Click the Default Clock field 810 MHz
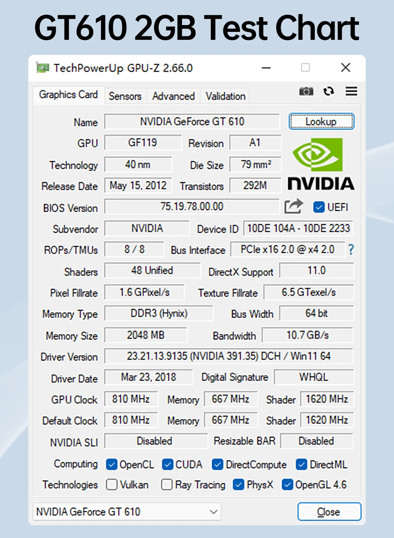 [131, 420]
